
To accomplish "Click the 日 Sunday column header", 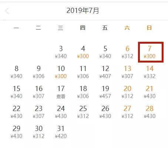I will pos(149,28).
